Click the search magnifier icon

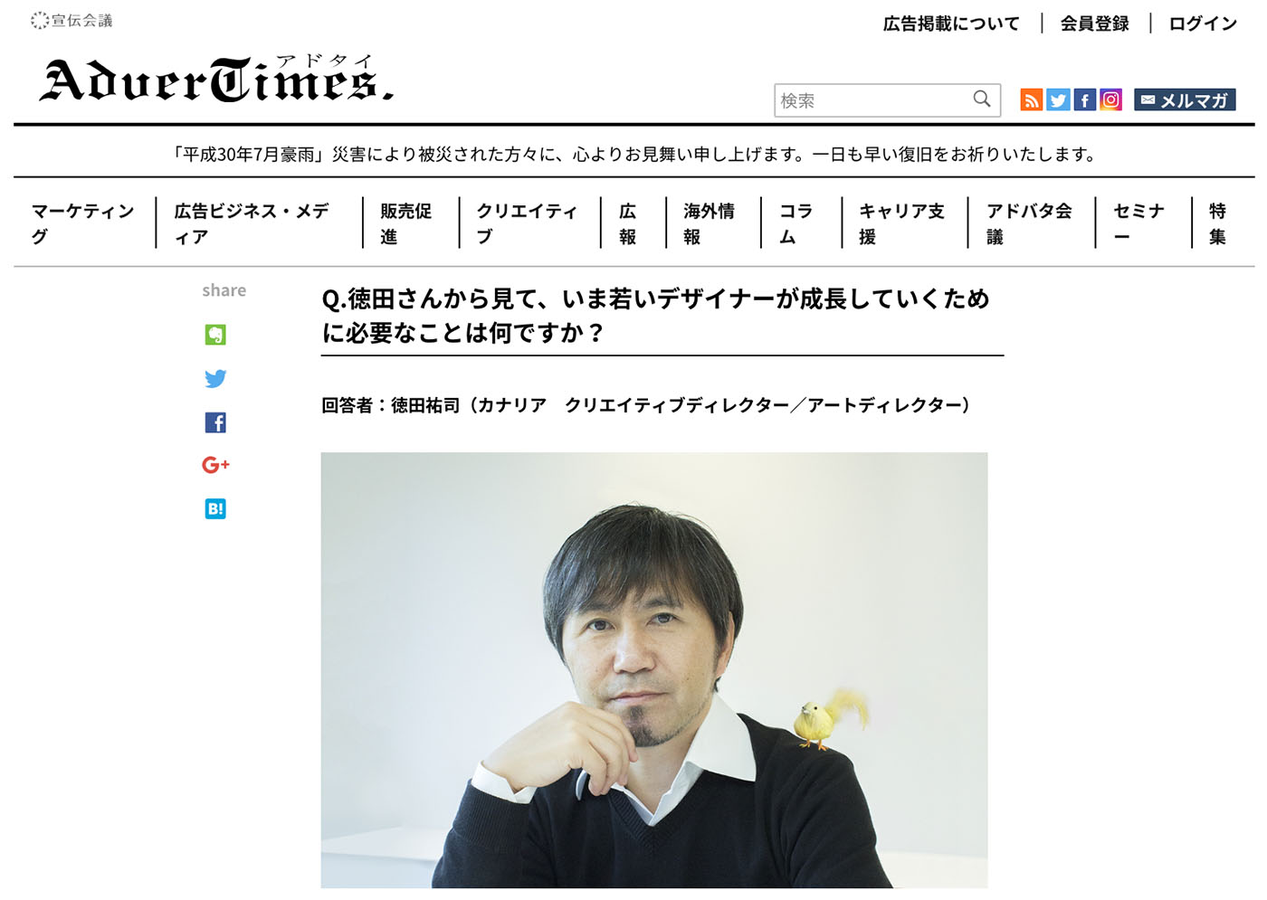(982, 99)
